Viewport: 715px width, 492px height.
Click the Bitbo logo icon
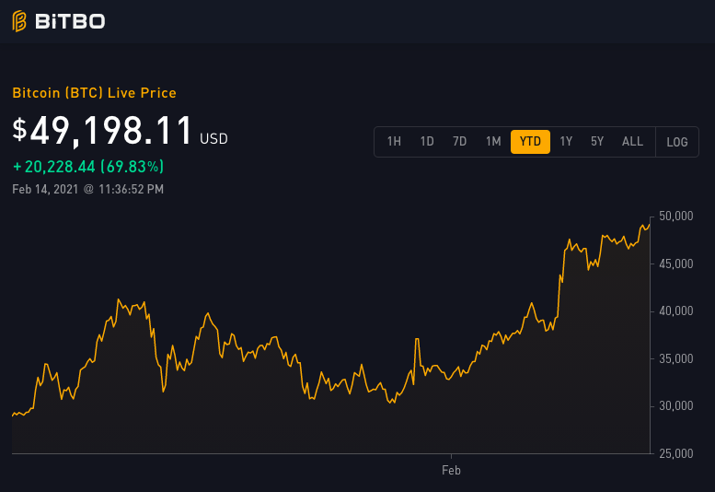[19, 21]
